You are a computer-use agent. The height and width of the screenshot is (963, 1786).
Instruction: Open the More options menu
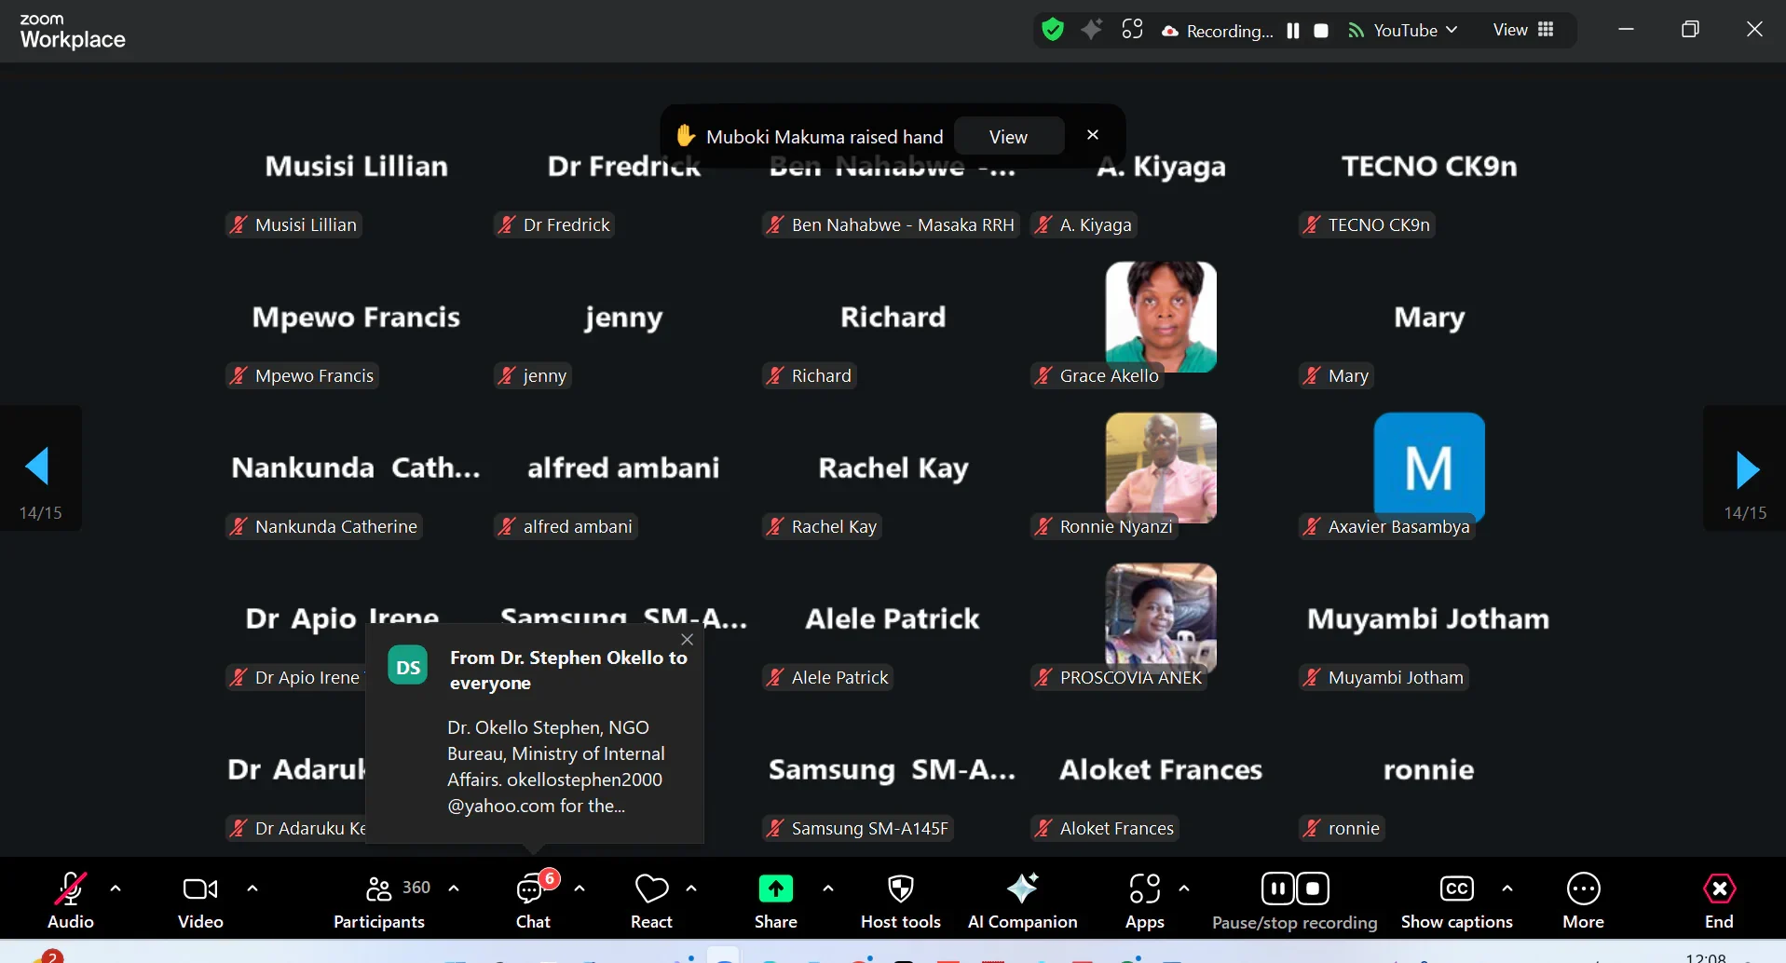click(x=1583, y=901)
